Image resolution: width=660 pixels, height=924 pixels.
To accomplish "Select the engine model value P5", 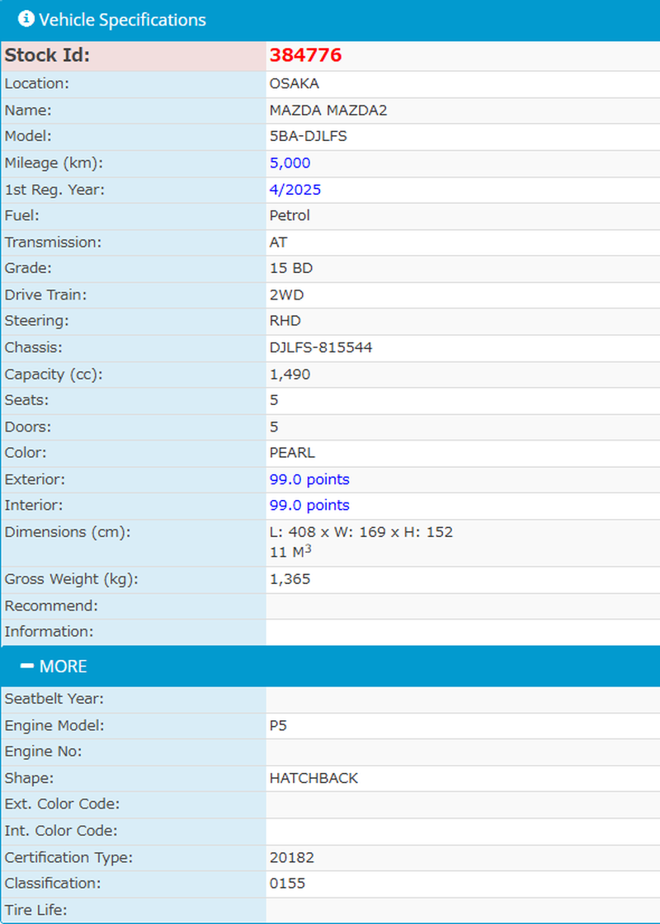I will pos(278,725).
